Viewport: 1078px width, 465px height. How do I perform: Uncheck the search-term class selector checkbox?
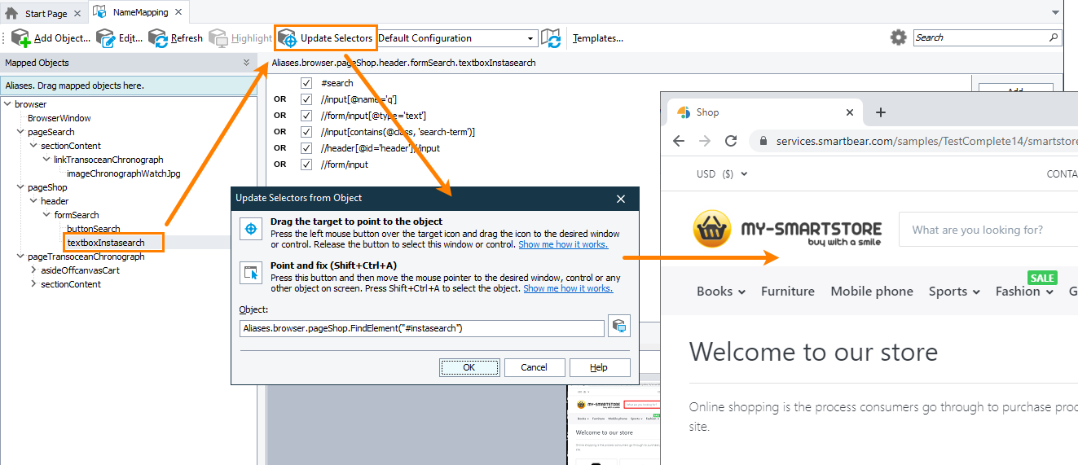coord(306,132)
